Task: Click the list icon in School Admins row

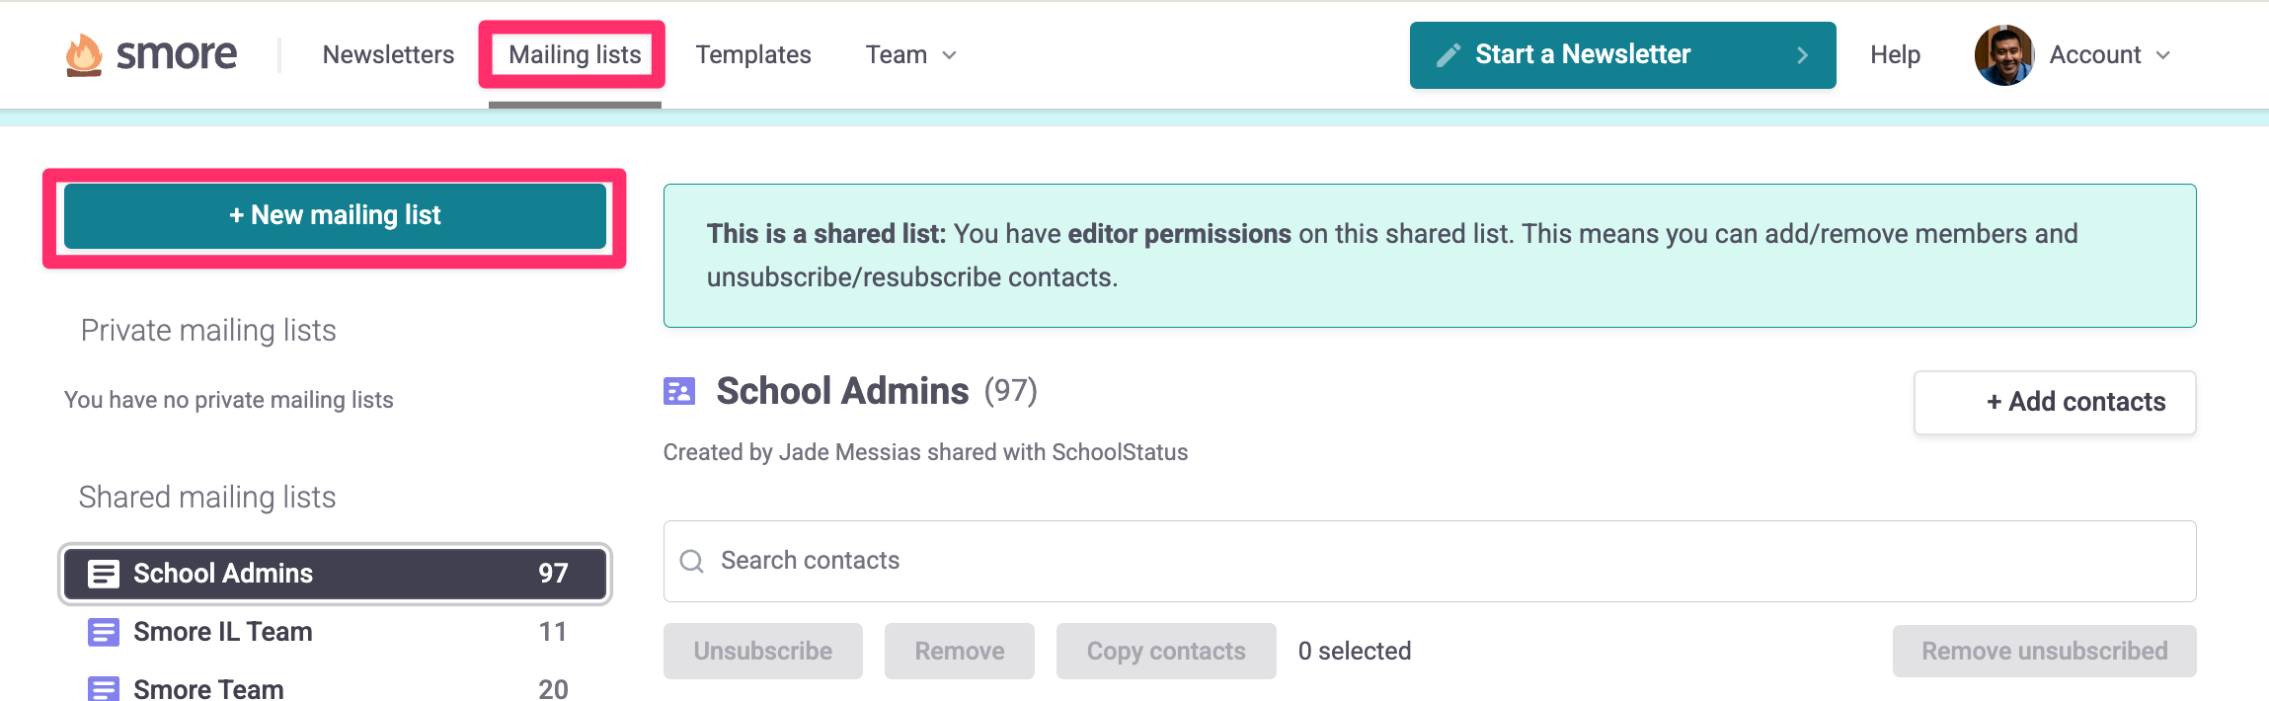Action: [104, 574]
